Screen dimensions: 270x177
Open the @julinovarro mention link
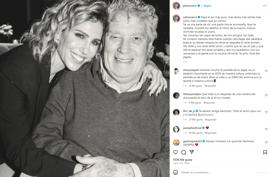206,115
